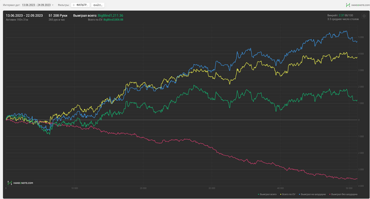Select the '51 208 Руки' hands count text
The height and width of the screenshot is (199, 370).
(58, 15)
